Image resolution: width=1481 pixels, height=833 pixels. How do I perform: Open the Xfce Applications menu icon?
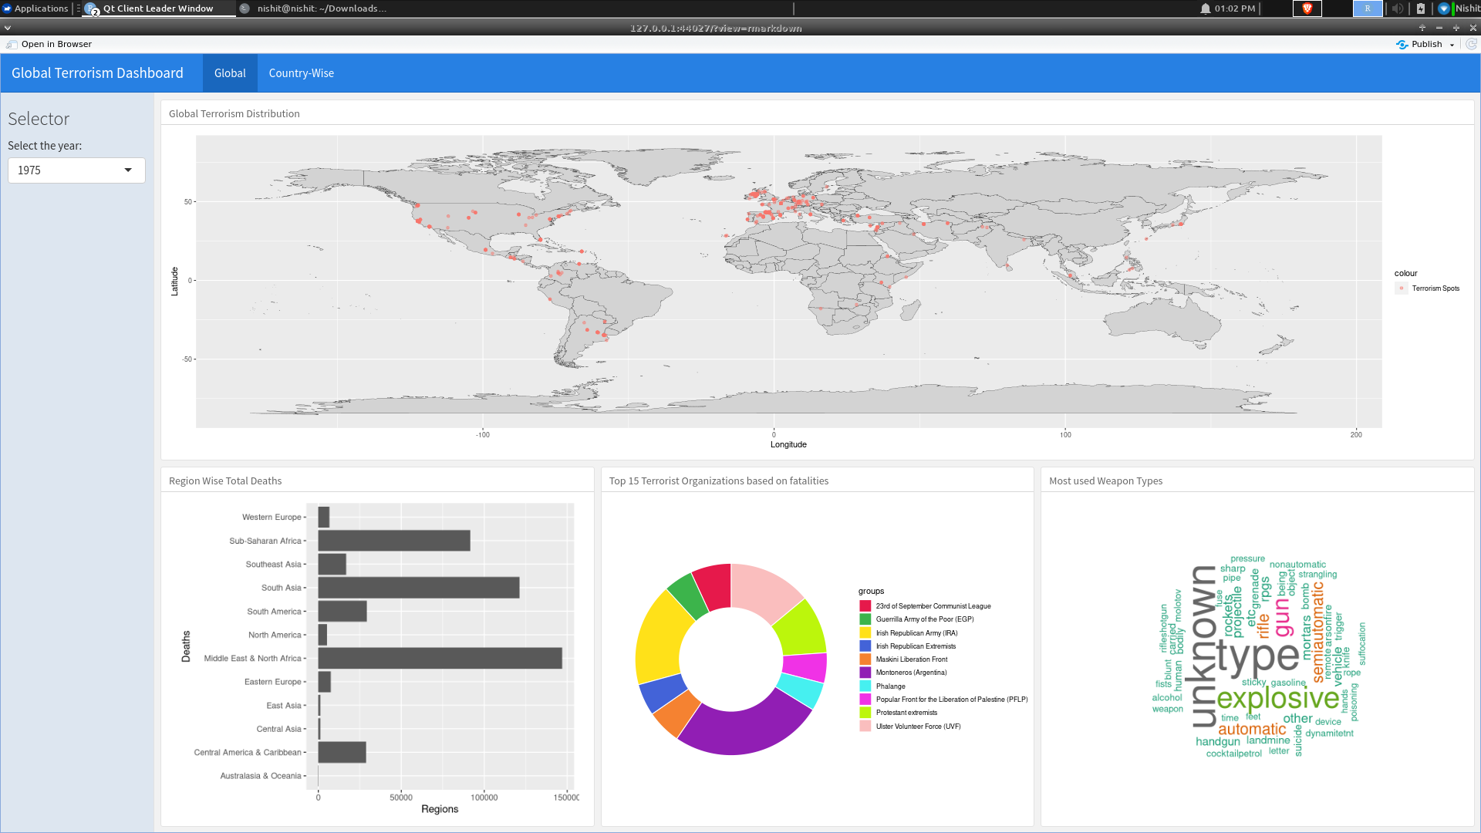click(x=7, y=8)
